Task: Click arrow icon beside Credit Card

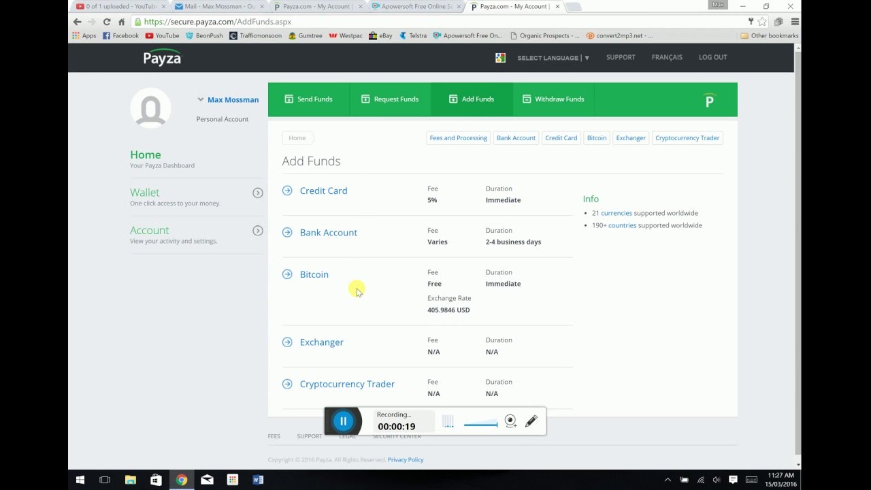Action: (287, 191)
